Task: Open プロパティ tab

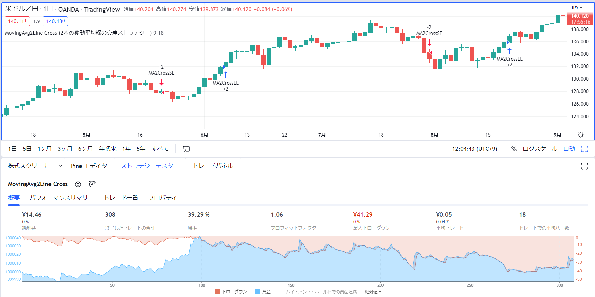Action: pos(162,198)
